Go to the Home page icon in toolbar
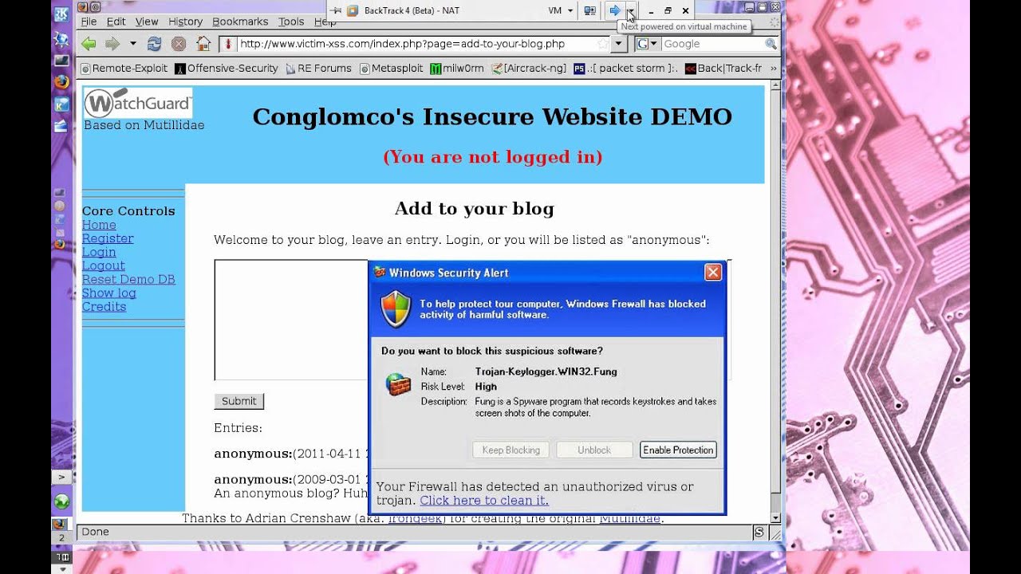Image resolution: width=1021 pixels, height=574 pixels. click(203, 44)
